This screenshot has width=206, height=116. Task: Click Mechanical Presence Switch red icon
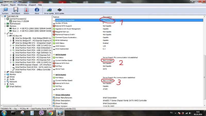point(54,35)
